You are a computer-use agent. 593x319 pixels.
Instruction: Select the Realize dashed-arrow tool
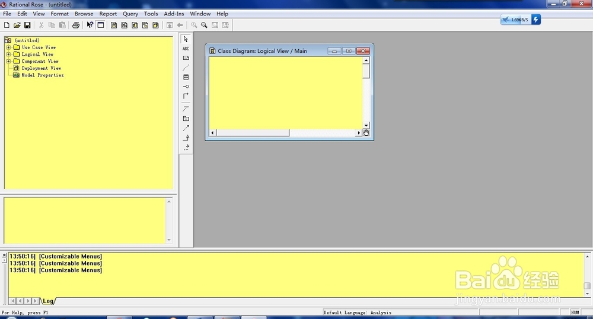pyautogui.click(x=186, y=147)
